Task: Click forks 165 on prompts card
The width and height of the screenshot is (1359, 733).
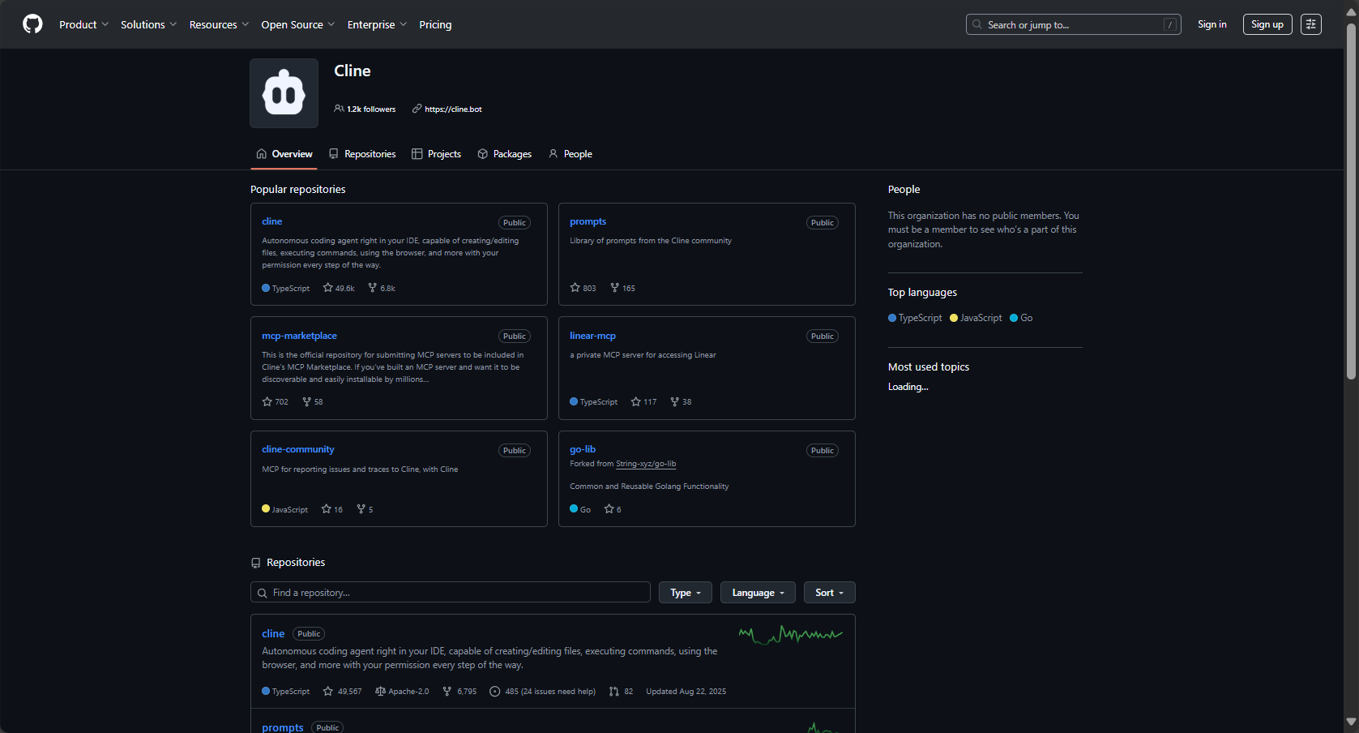Action: click(622, 288)
